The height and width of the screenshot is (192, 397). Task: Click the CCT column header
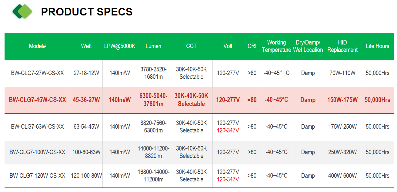pyautogui.click(x=192, y=46)
